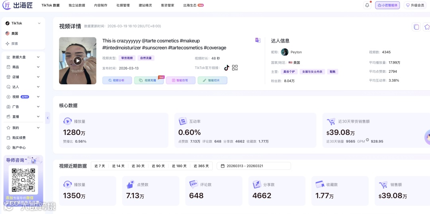Expand the 直播 sidebar section

point(23,117)
